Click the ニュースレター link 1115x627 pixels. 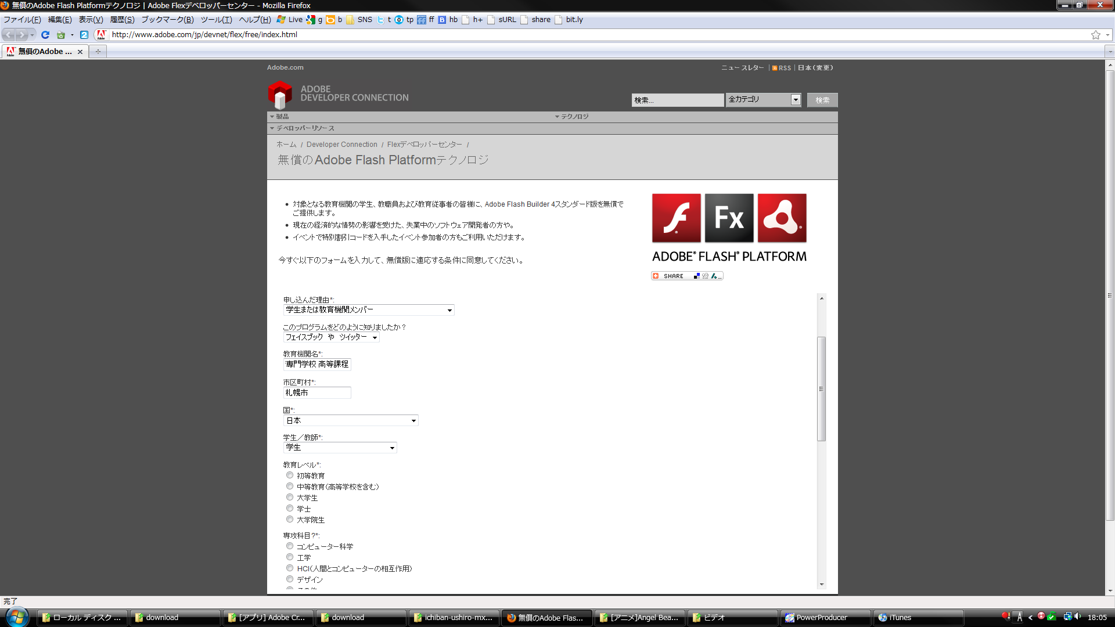743,68
